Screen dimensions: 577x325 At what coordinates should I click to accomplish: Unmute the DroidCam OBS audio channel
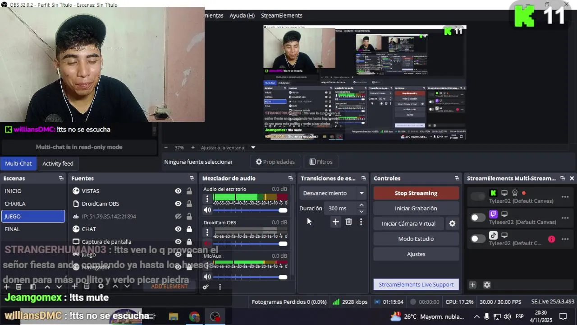tap(207, 243)
